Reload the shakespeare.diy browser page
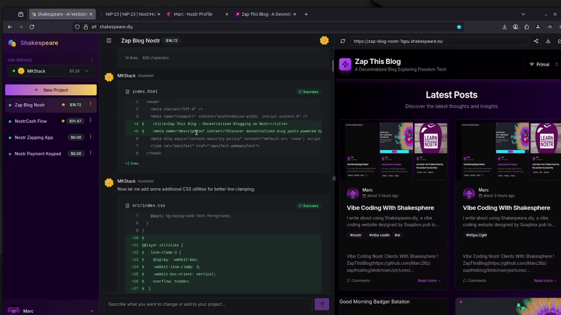 (x=32, y=27)
